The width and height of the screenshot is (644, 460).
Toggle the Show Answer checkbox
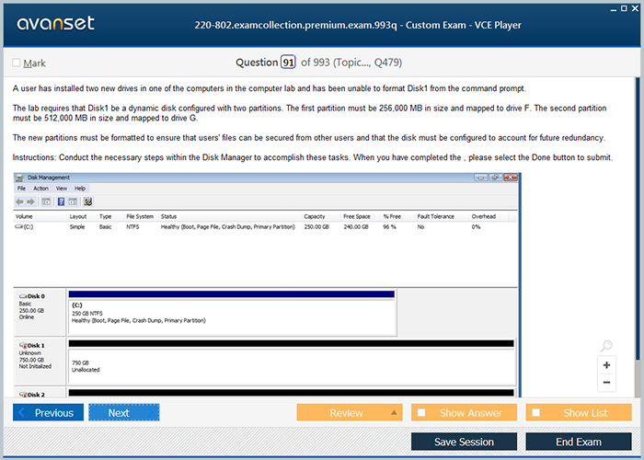point(421,412)
